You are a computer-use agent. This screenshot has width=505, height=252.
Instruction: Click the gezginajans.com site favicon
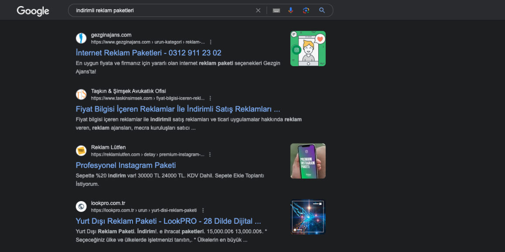[x=81, y=38]
